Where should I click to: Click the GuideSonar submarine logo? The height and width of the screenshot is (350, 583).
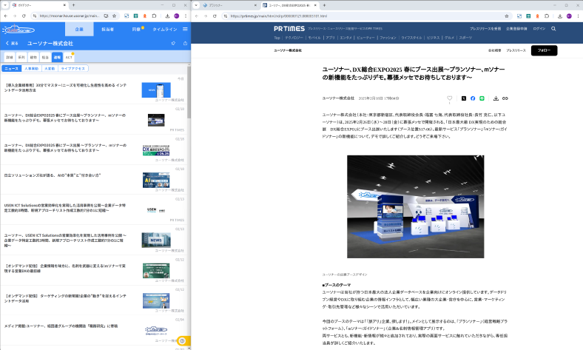point(18,30)
